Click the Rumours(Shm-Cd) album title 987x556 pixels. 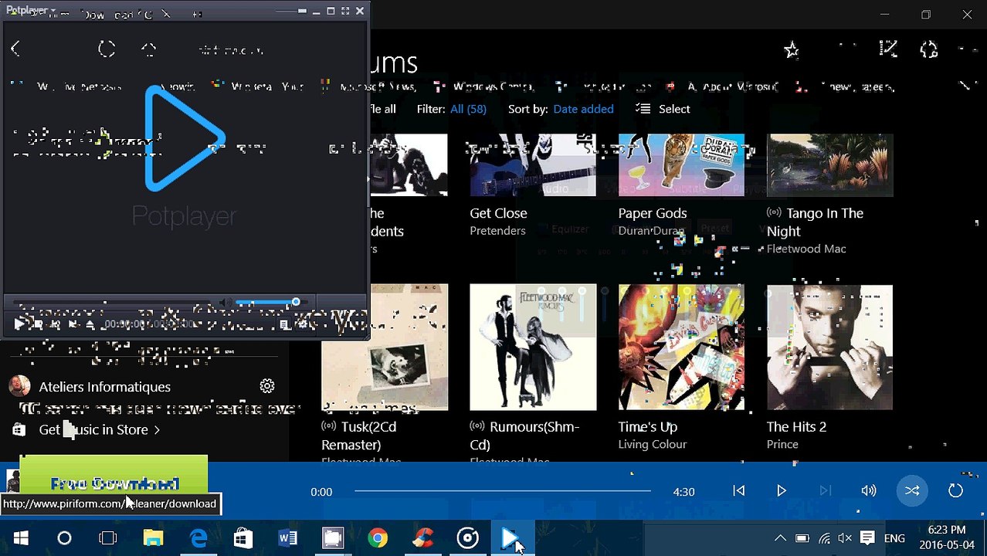524,436
